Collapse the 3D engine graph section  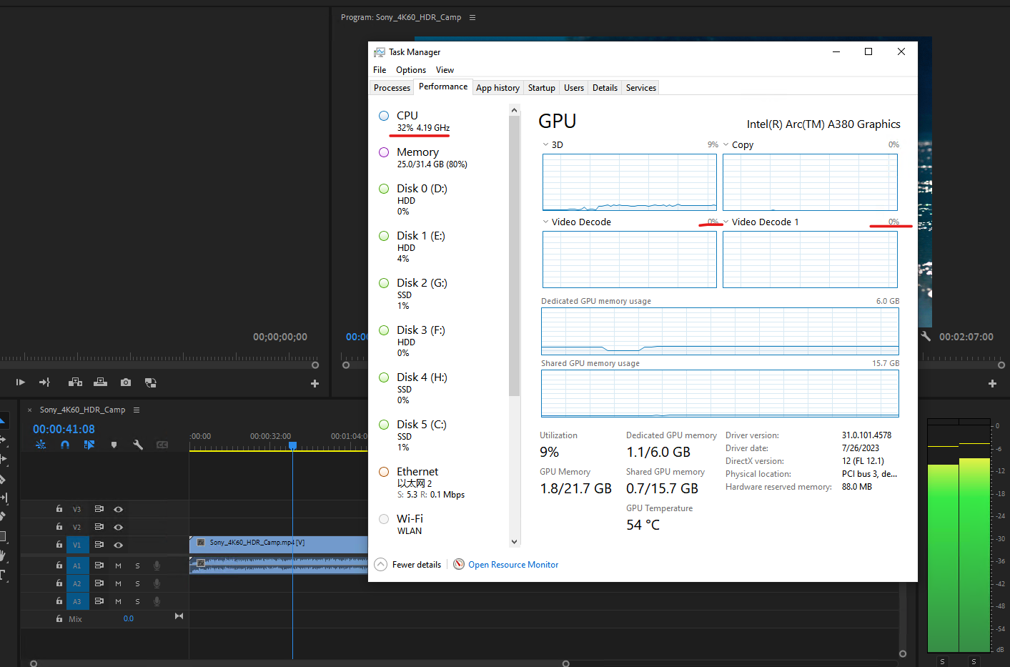[x=545, y=144]
